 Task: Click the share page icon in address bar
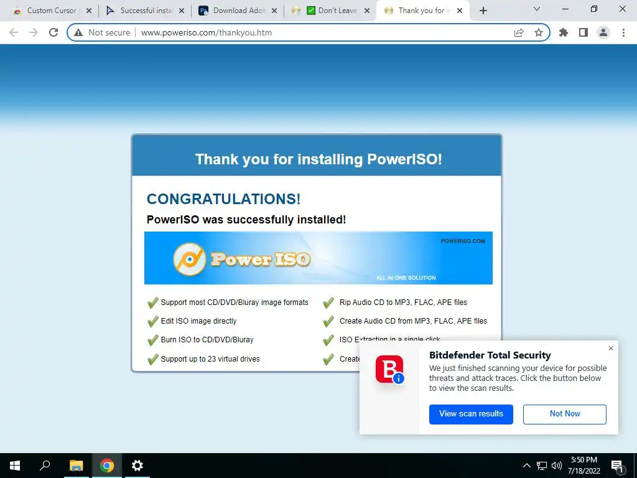click(x=519, y=32)
